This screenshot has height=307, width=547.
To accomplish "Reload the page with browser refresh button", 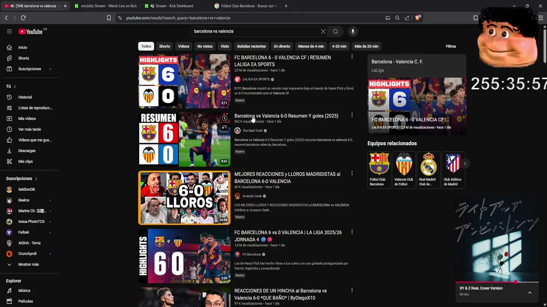I will [x=23, y=18].
